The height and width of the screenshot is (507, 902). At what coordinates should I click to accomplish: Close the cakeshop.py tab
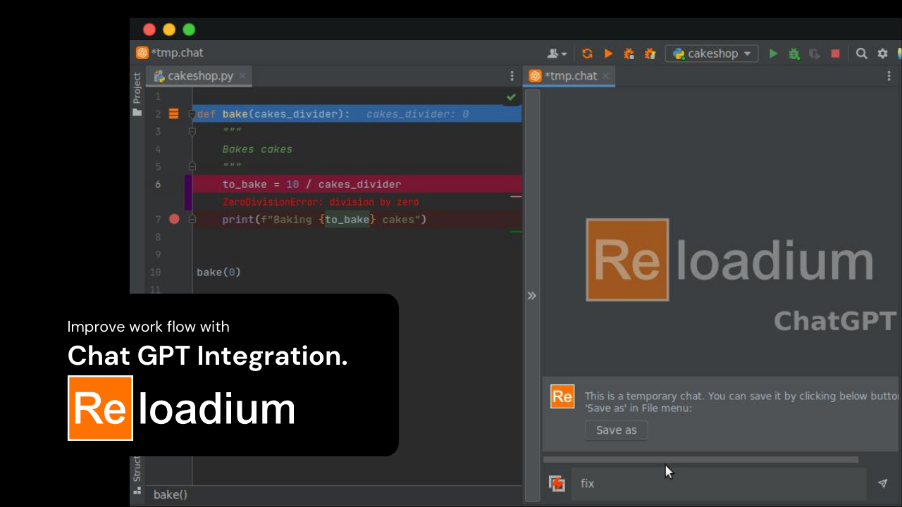242,76
